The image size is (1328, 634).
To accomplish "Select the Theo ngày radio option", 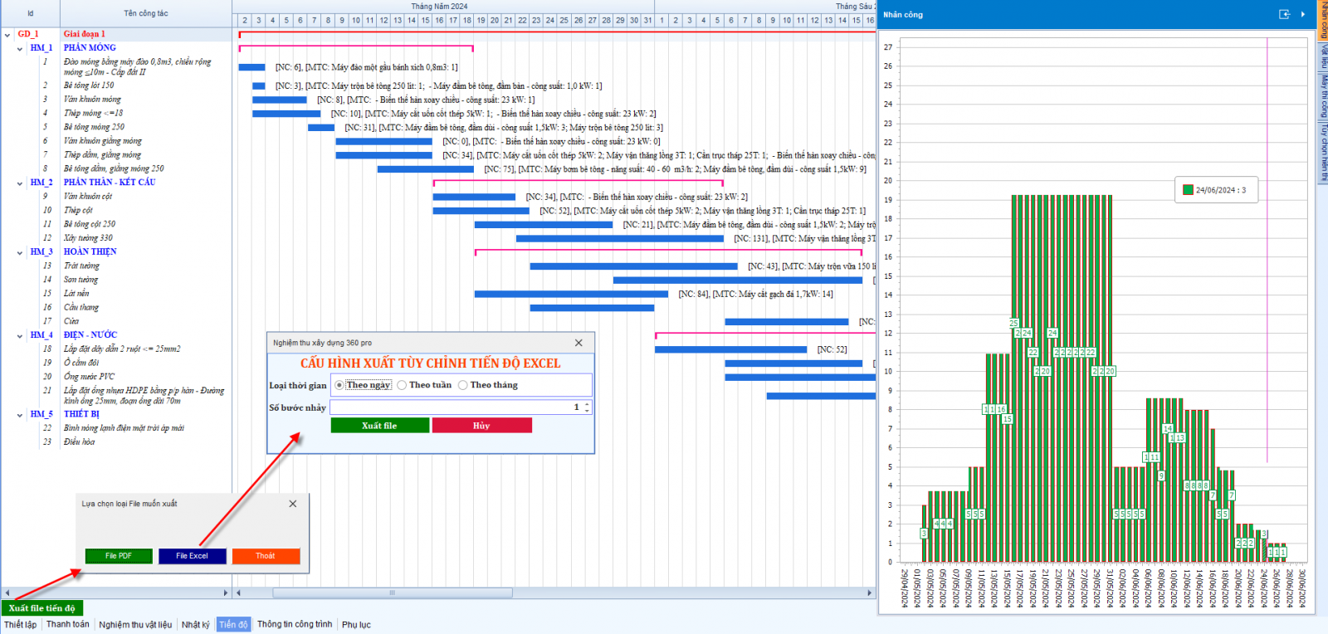I will click(339, 385).
